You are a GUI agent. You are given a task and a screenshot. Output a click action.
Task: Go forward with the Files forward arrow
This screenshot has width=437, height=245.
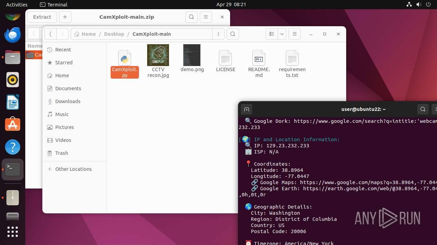[62, 34]
